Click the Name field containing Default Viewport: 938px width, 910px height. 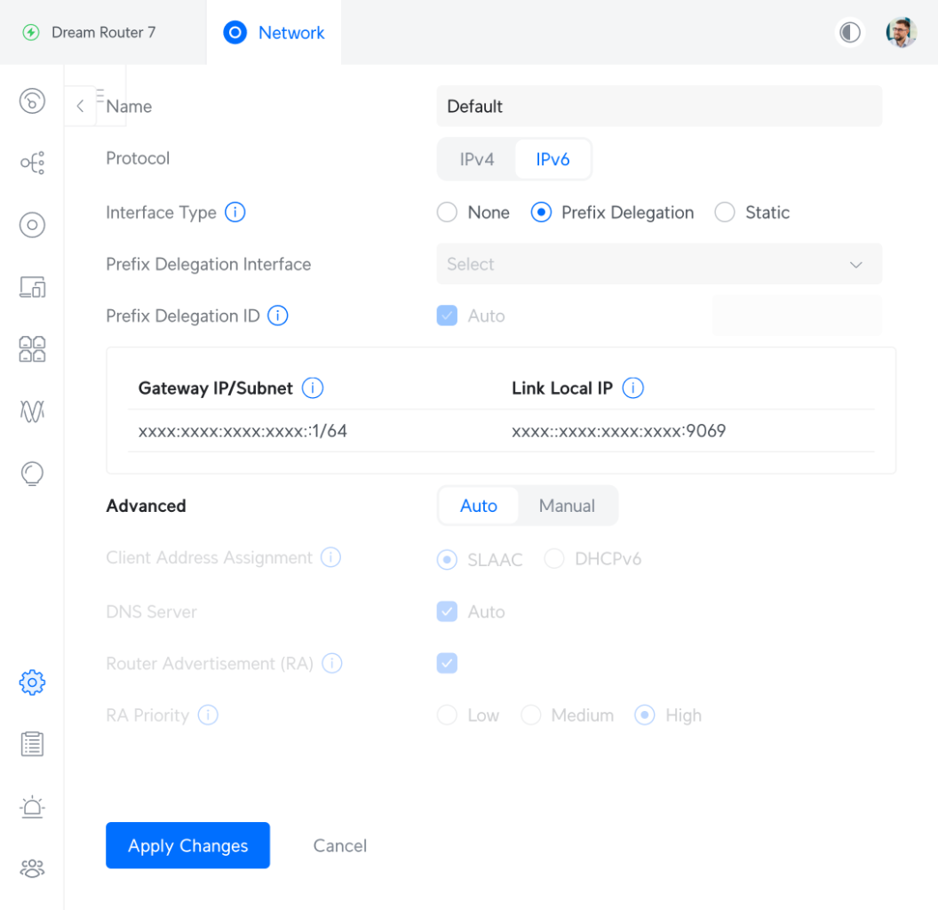[659, 106]
